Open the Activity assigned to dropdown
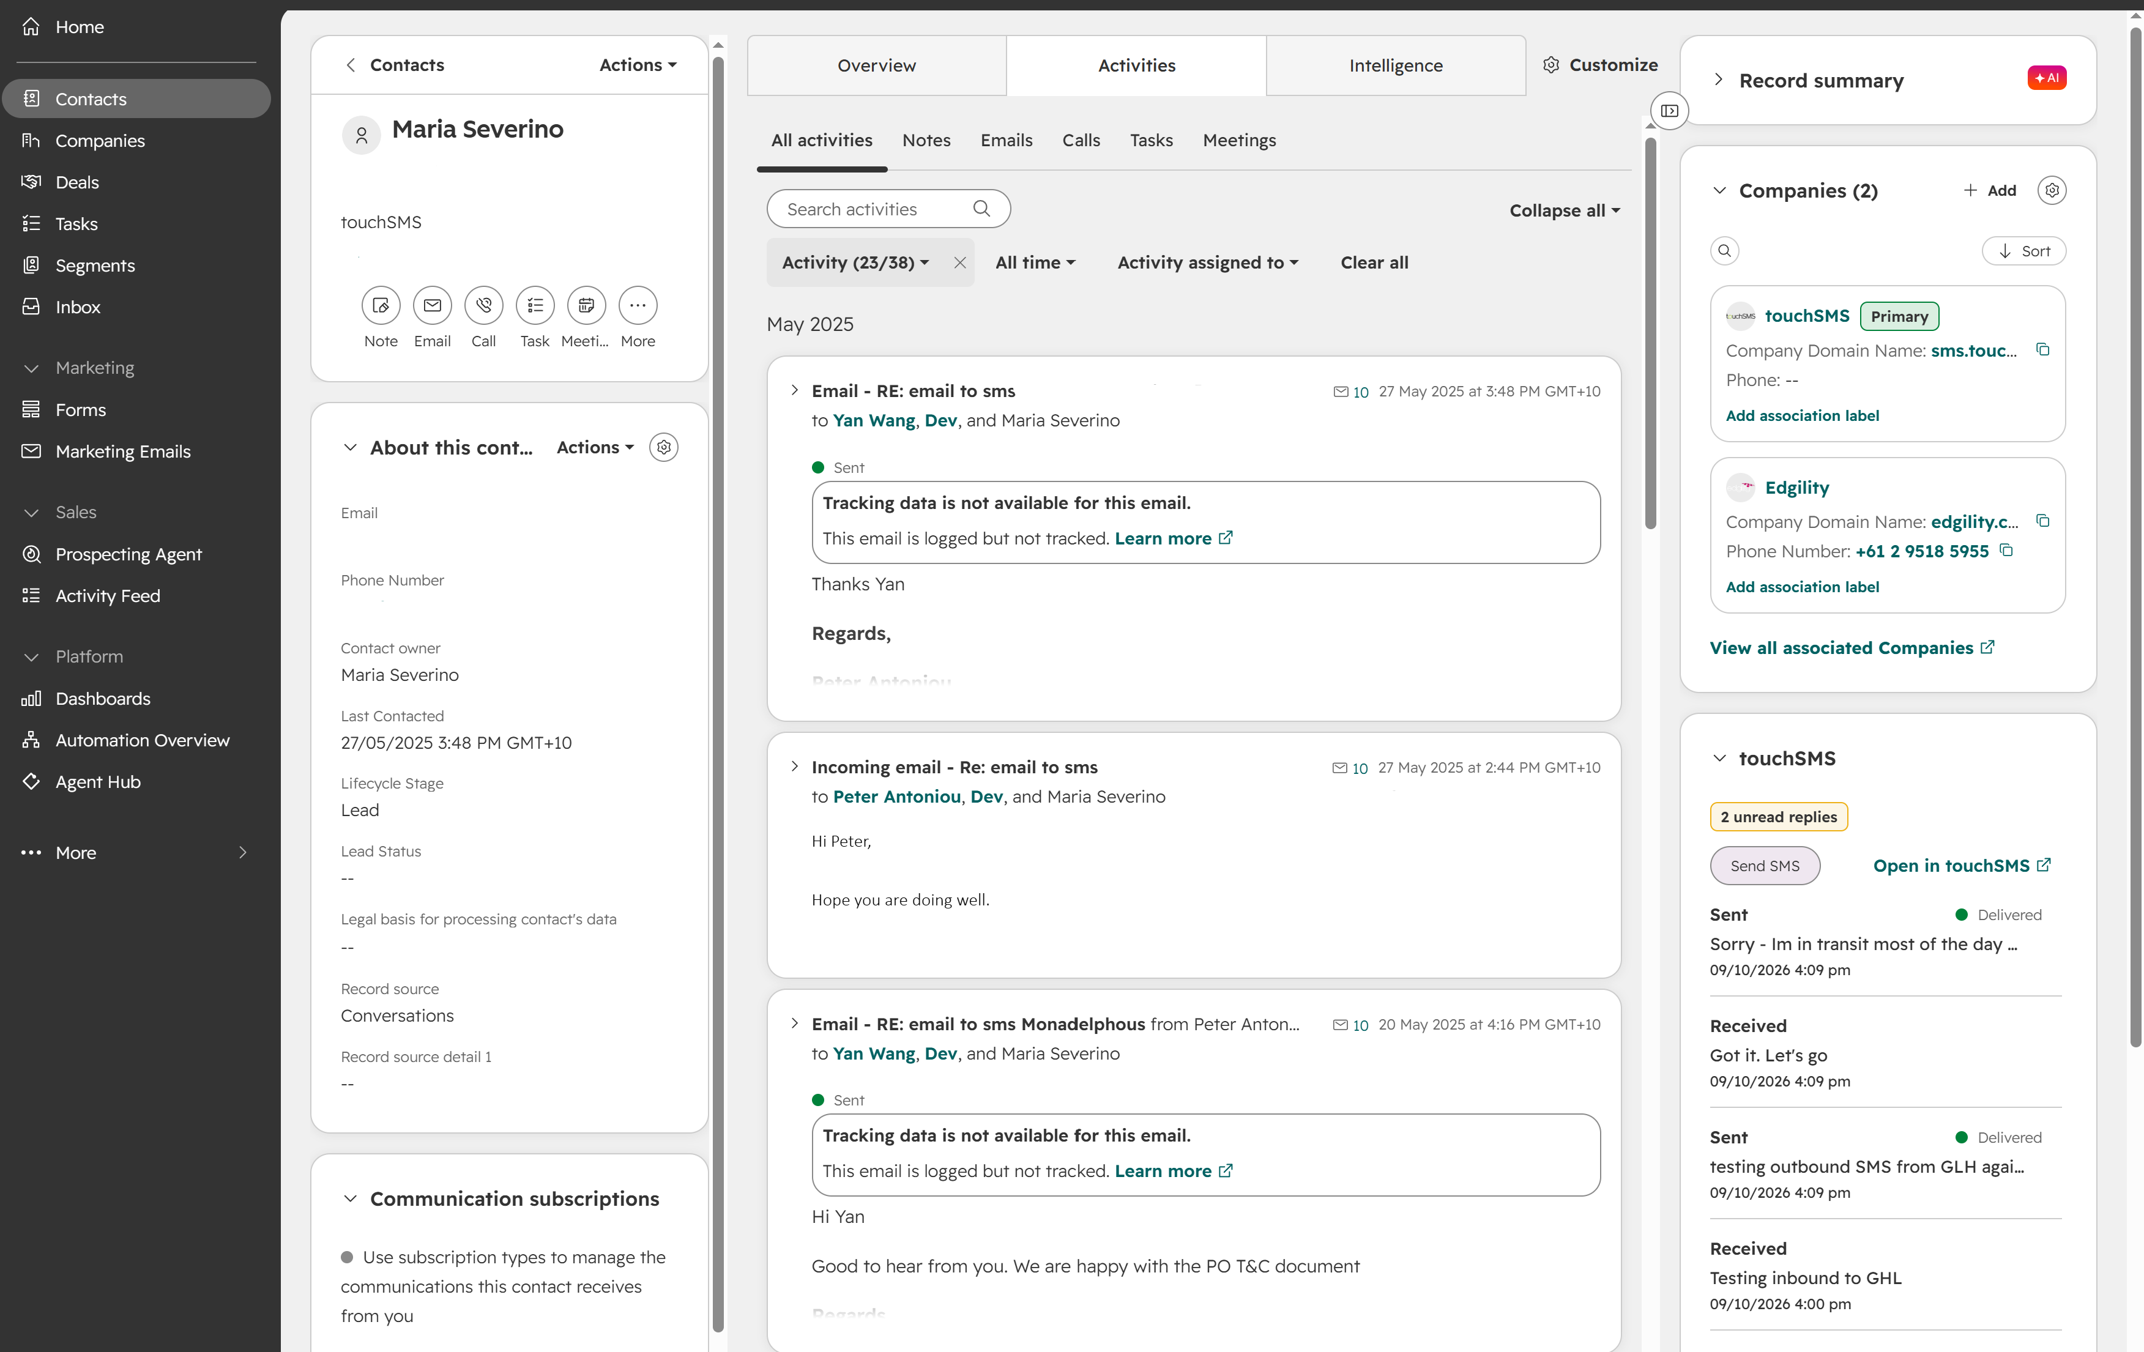The image size is (2144, 1352). [x=1208, y=262]
